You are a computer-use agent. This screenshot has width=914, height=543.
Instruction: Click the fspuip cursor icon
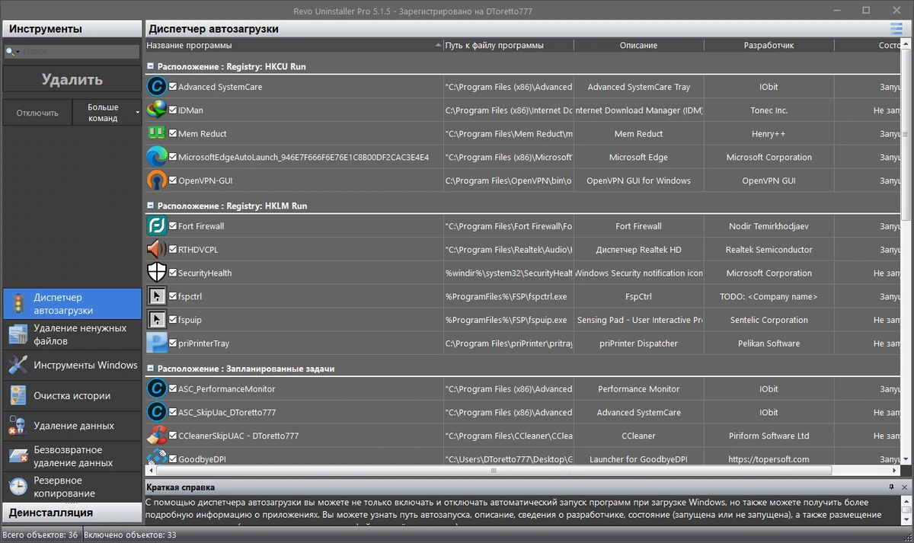click(x=156, y=320)
